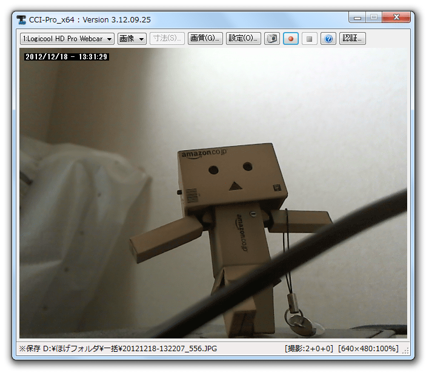Open the 設定(O)... settings dialog

coord(243,38)
